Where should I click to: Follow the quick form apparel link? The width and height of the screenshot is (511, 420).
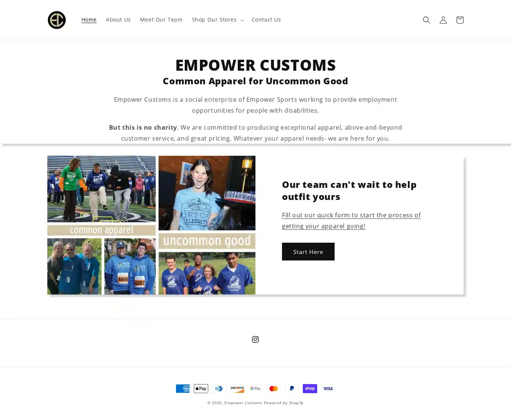pyautogui.click(x=351, y=220)
